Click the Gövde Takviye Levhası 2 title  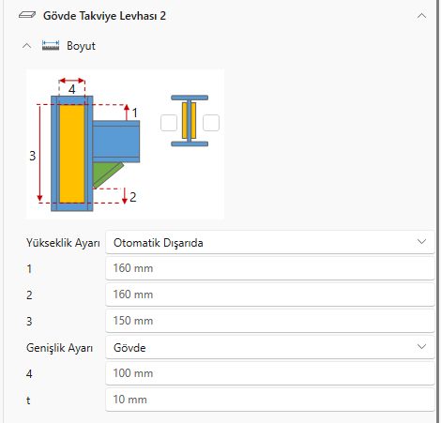point(104,16)
